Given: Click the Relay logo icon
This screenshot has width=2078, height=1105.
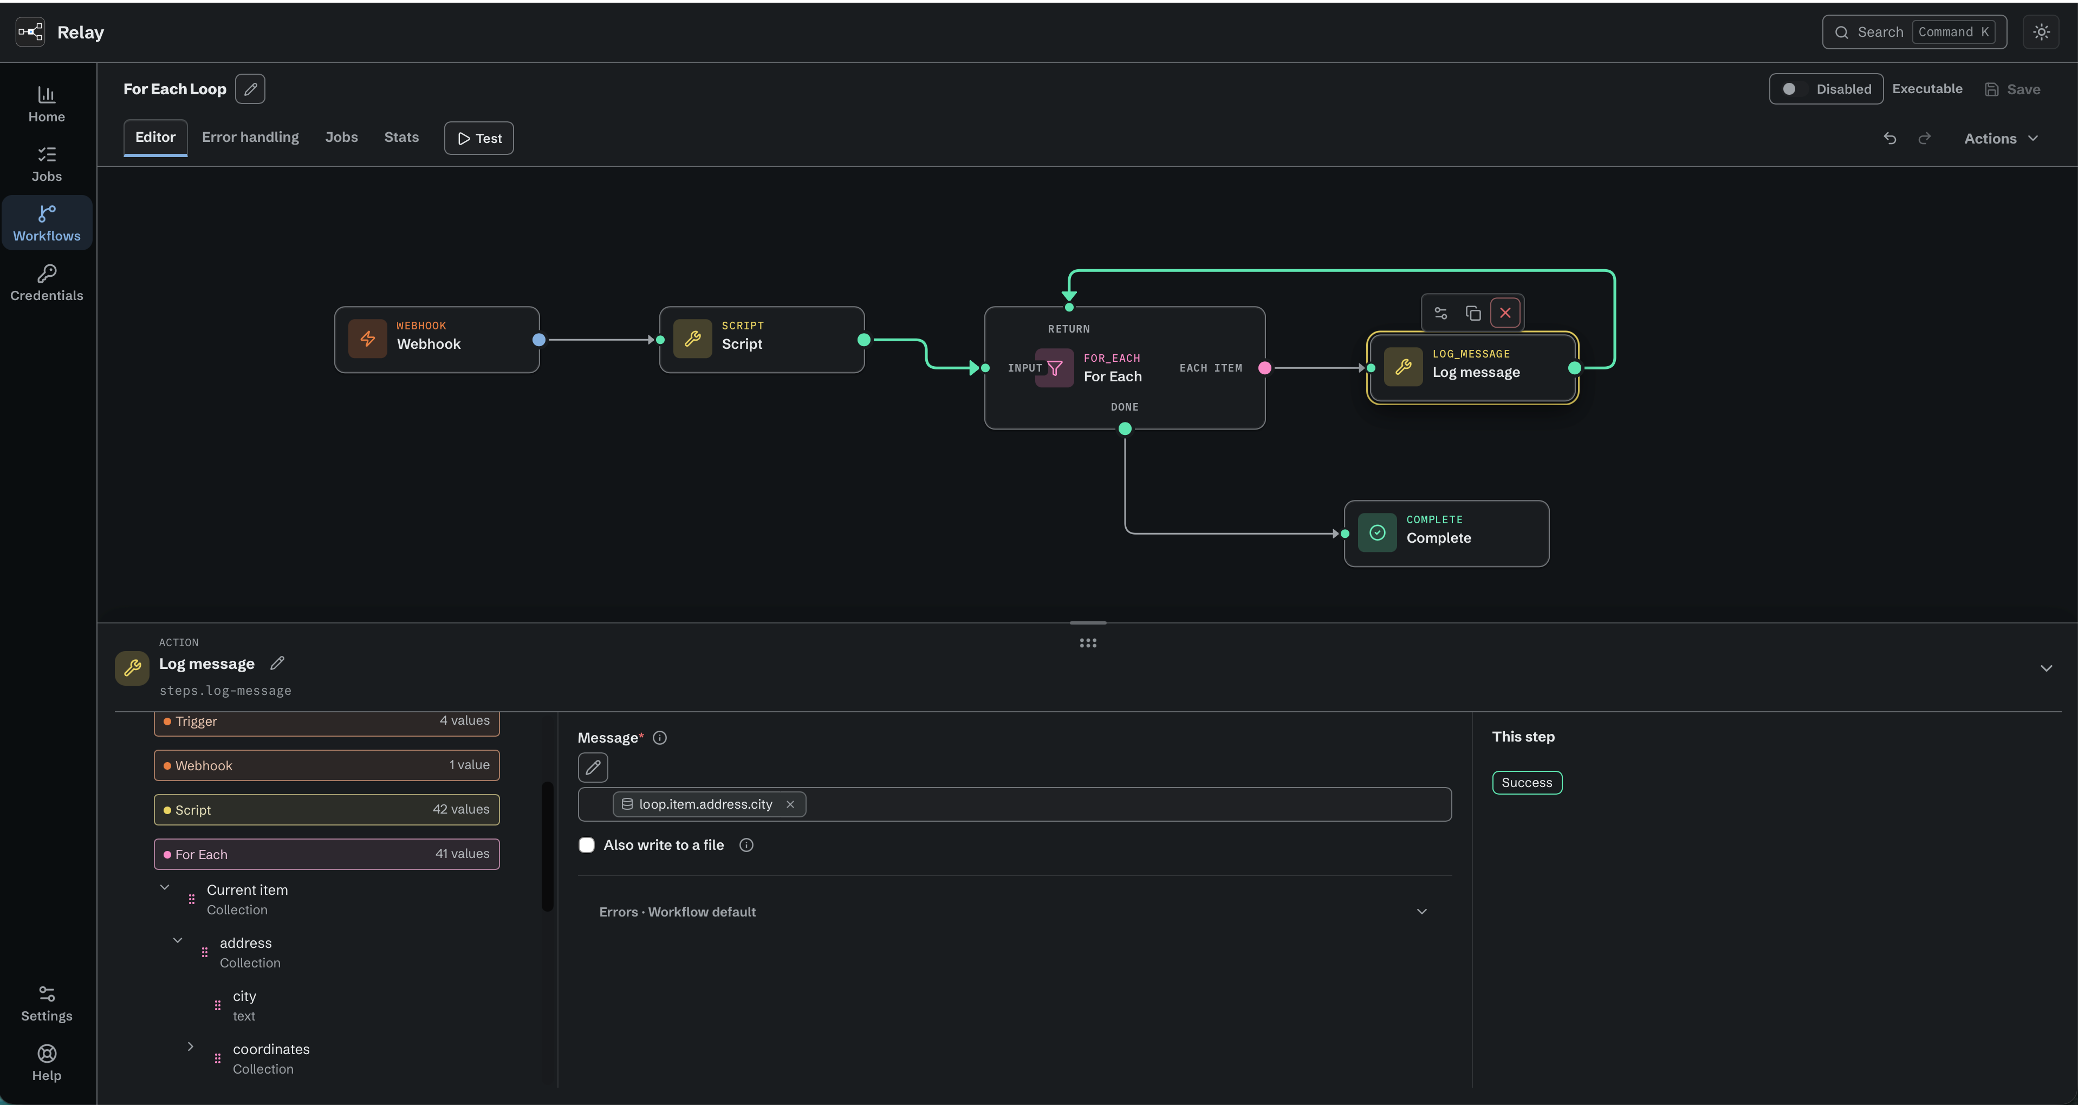Looking at the screenshot, I should pyautogui.click(x=31, y=32).
